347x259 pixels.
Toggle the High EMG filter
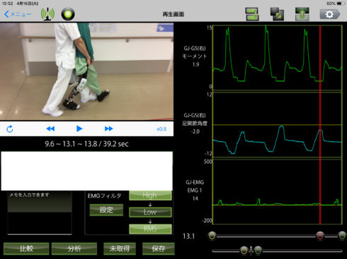pos(150,195)
